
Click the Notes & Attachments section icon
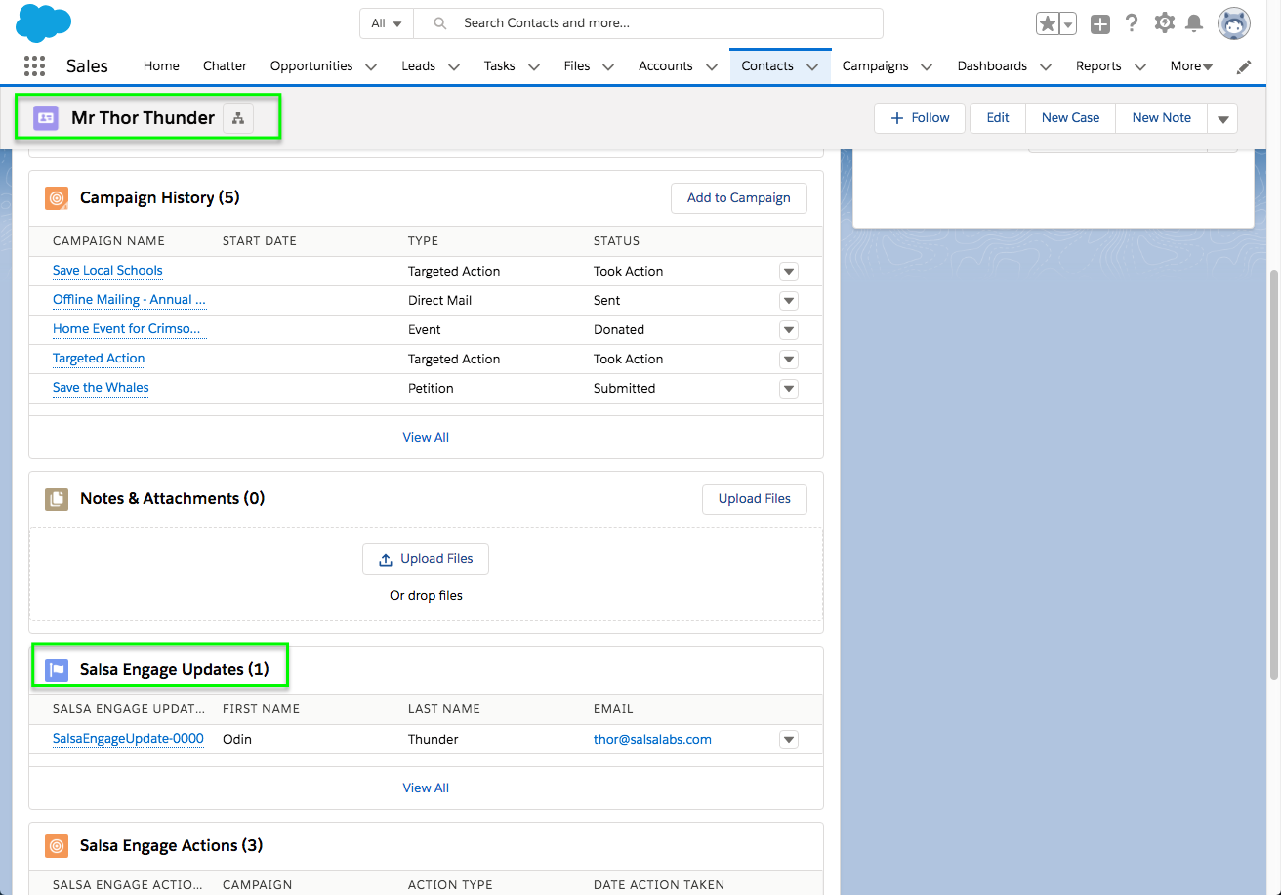click(57, 499)
